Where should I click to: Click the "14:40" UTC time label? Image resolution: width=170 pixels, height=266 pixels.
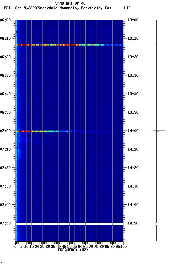coord(133,205)
